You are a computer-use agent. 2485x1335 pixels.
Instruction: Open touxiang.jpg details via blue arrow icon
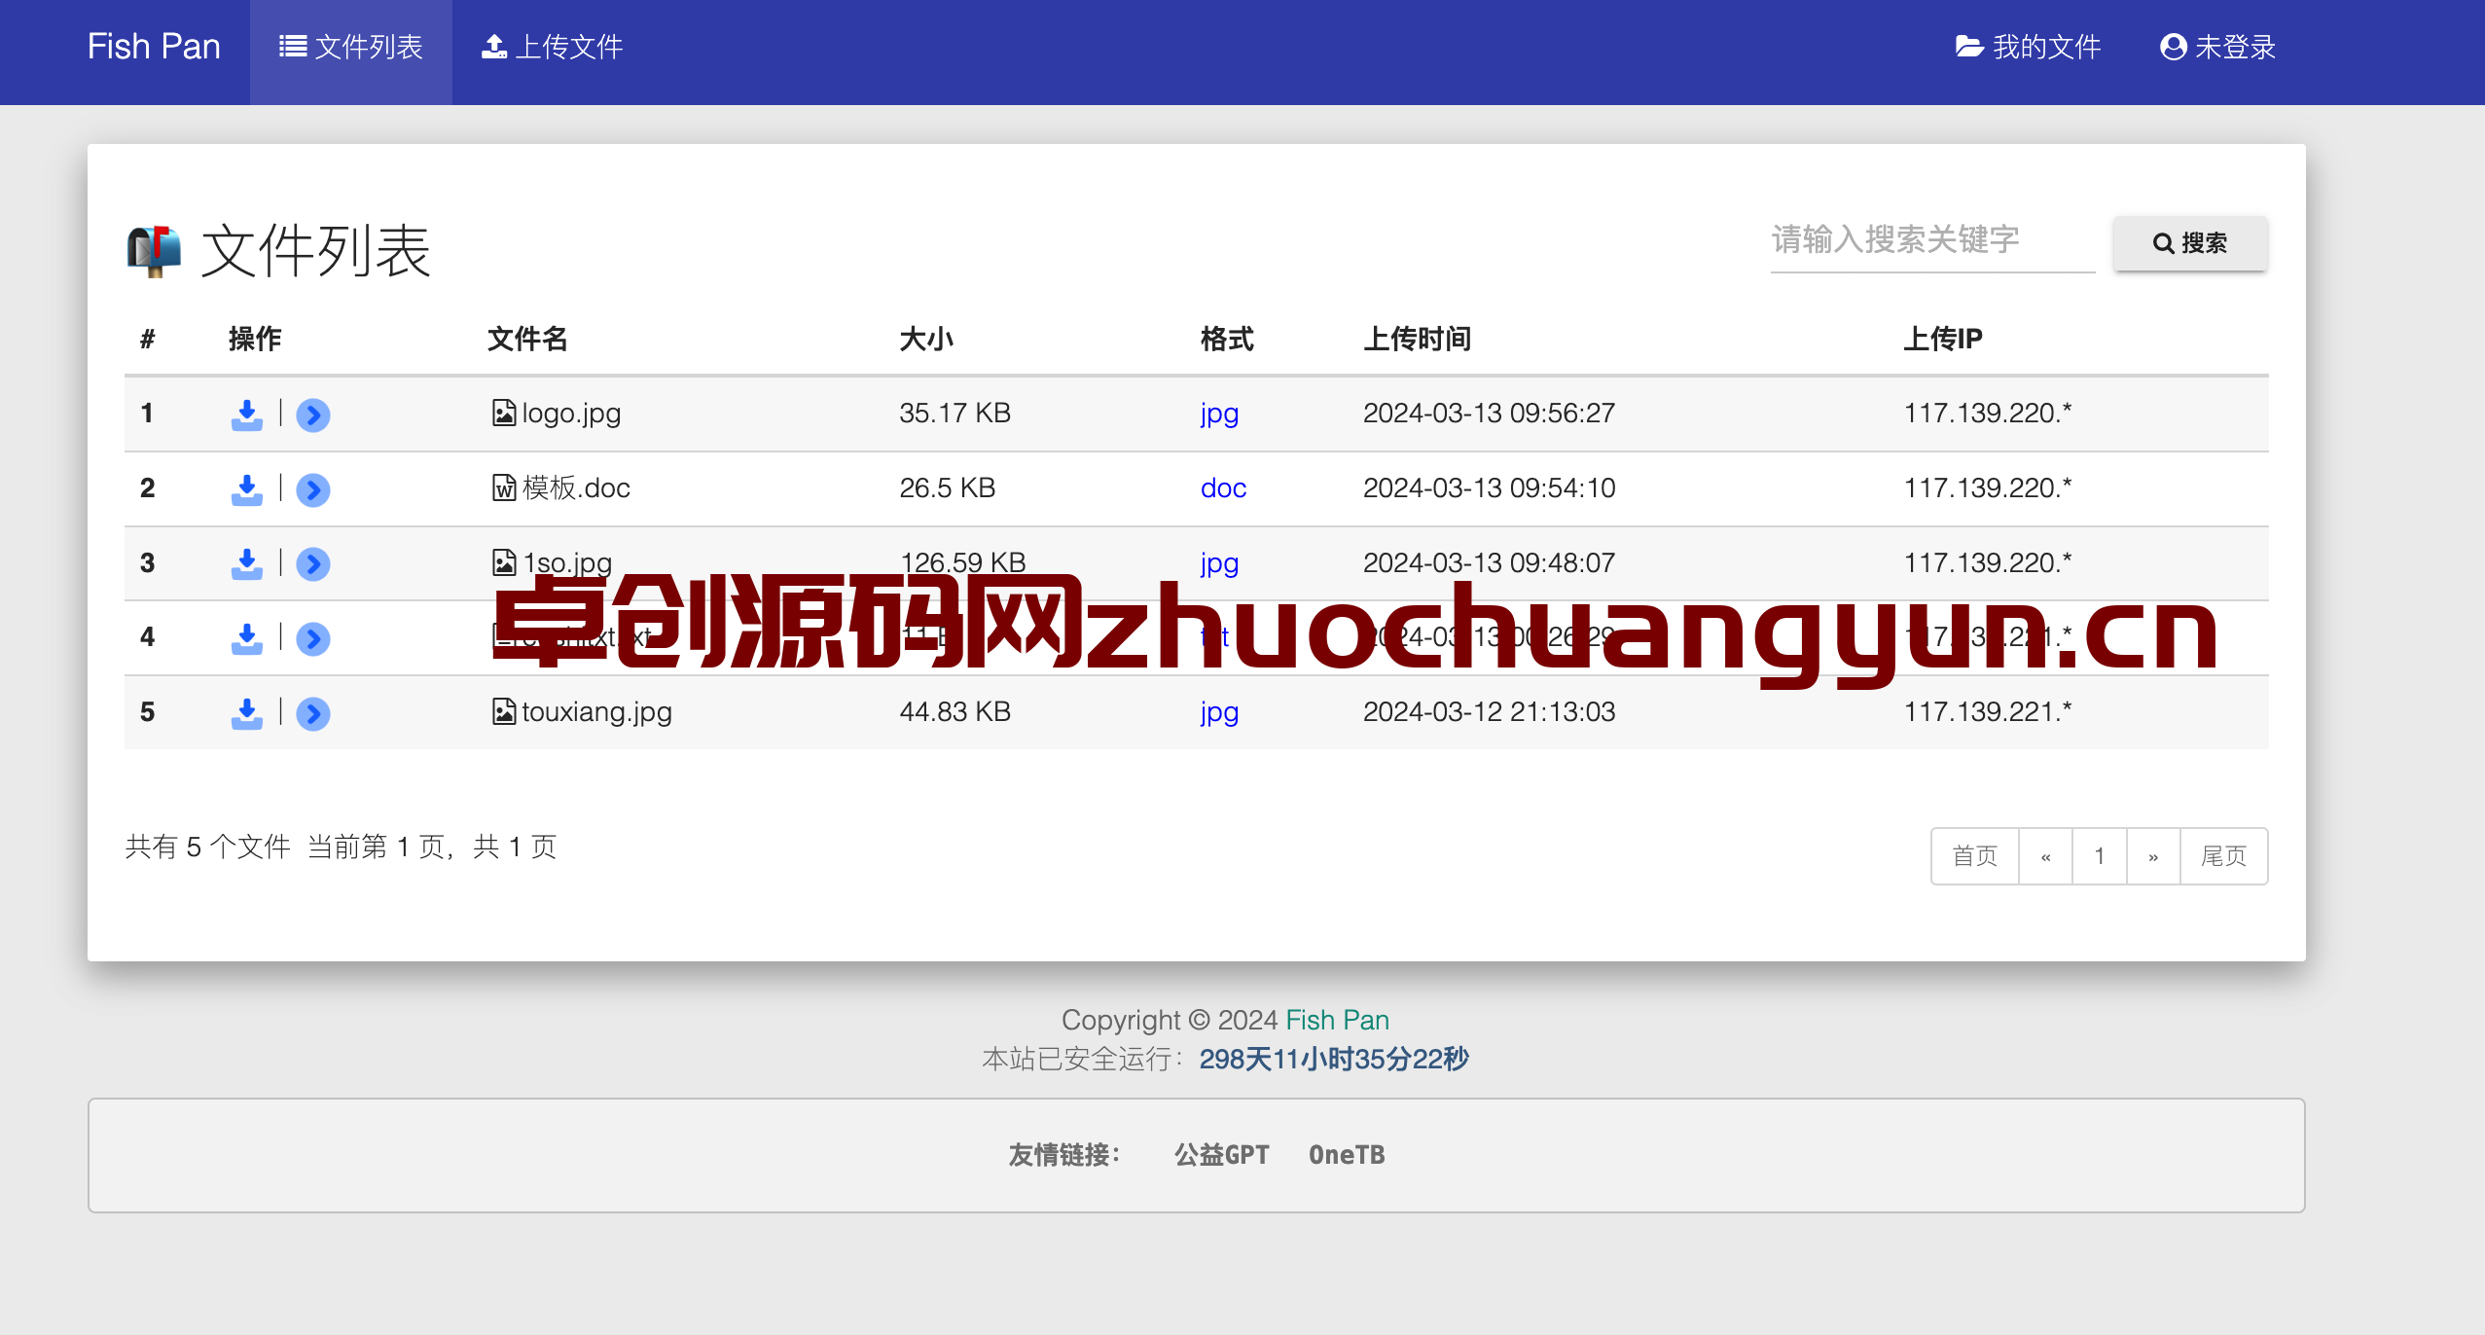pos(313,714)
